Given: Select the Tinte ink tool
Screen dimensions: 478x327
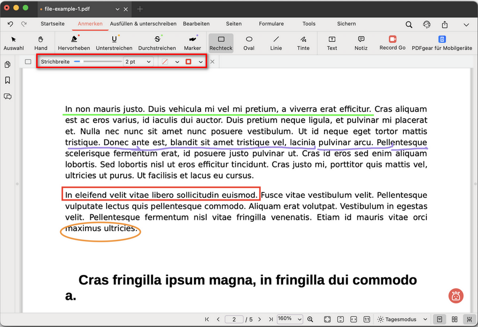Looking at the screenshot, I should pos(303,42).
